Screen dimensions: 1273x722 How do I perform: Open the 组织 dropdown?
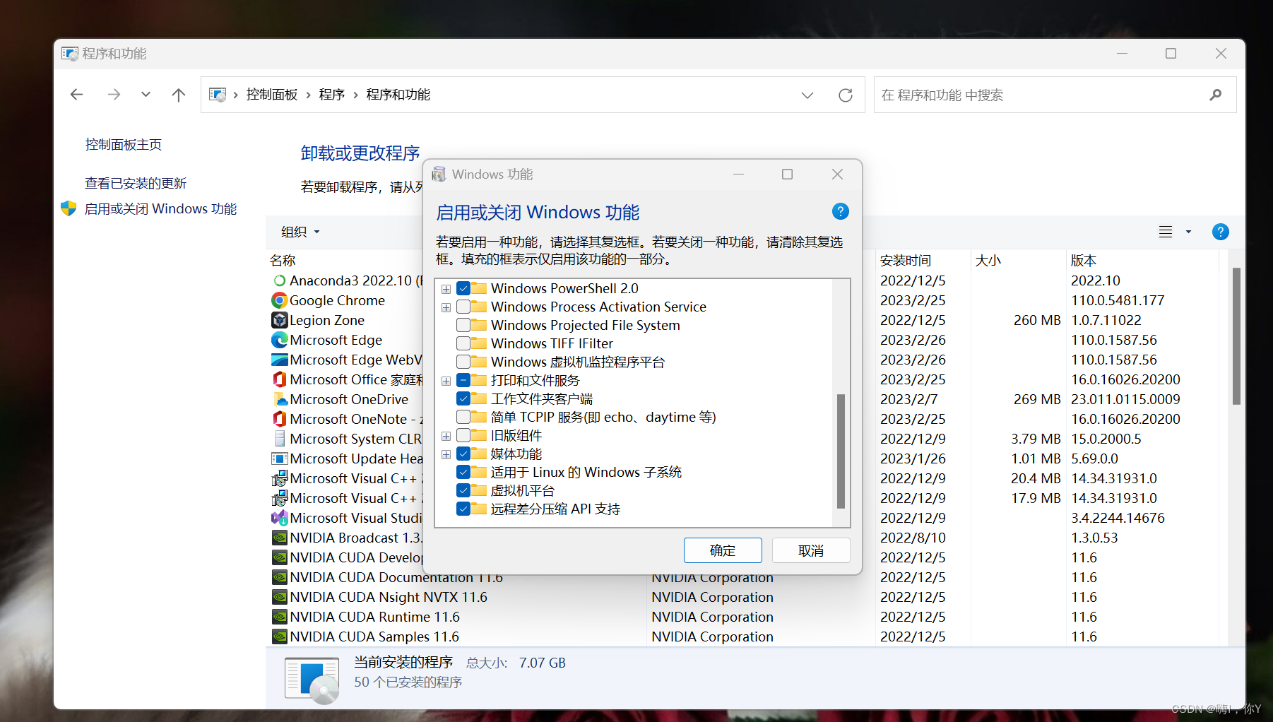tap(299, 231)
